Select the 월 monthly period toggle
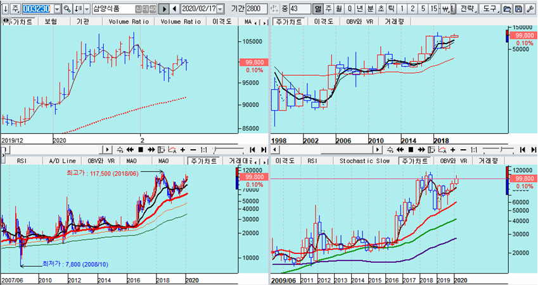This screenshot has width=538, height=285. coord(339,9)
